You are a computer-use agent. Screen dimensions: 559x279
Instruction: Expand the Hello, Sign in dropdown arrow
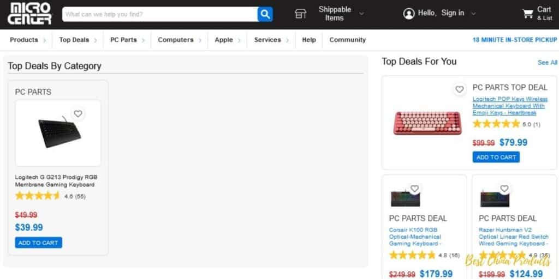[473, 14]
